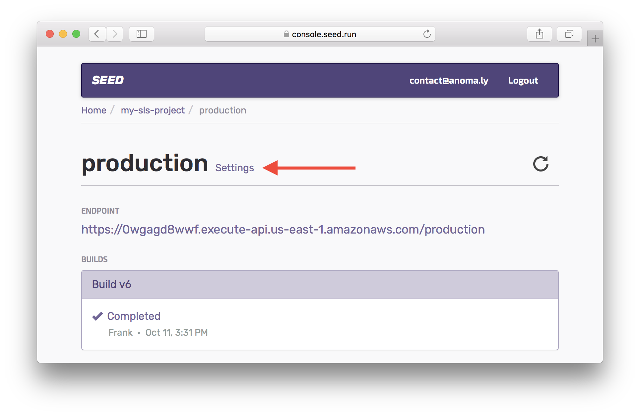Click the SEED logo
Screen dimensions: 640x416
108,80
